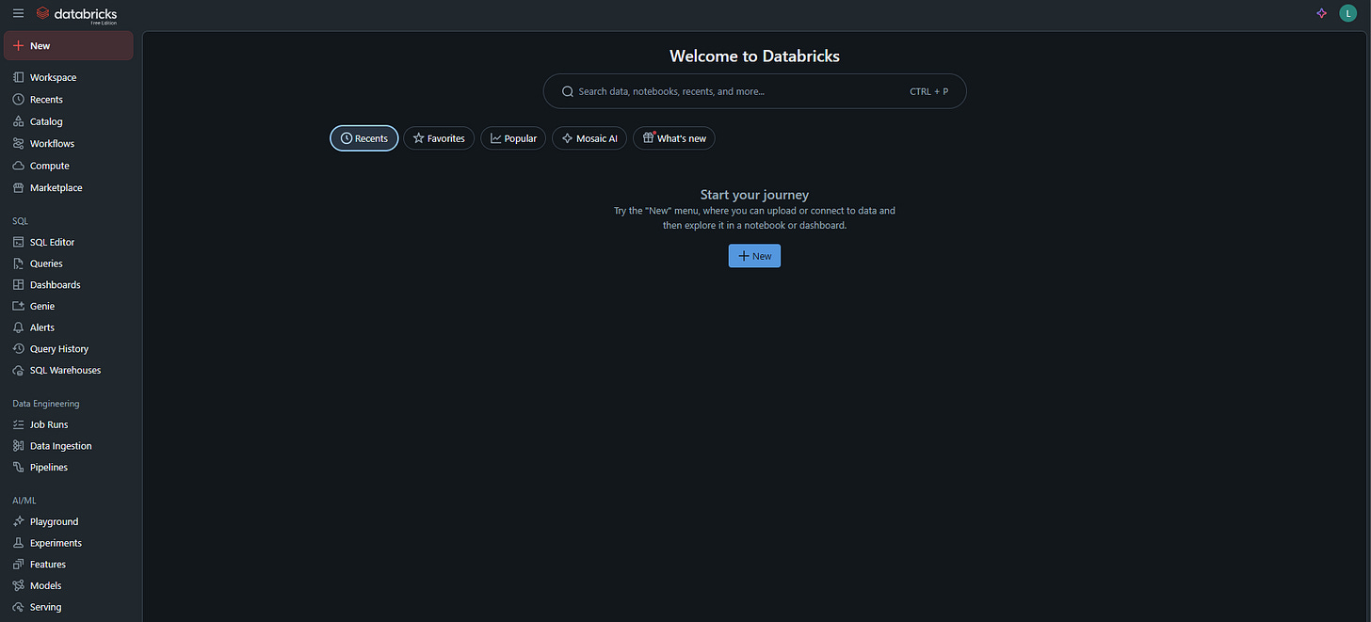This screenshot has width=1371, height=622.
Task: Click the Marketplace storefront icon
Action: [19, 187]
